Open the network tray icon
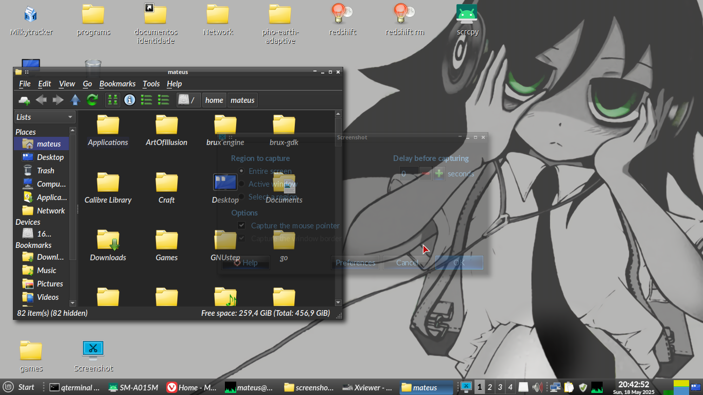Image resolution: width=703 pixels, height=395 pixels. click(x=555, y=387)
